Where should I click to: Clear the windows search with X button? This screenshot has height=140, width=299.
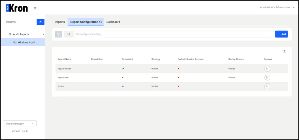[40, 22]
